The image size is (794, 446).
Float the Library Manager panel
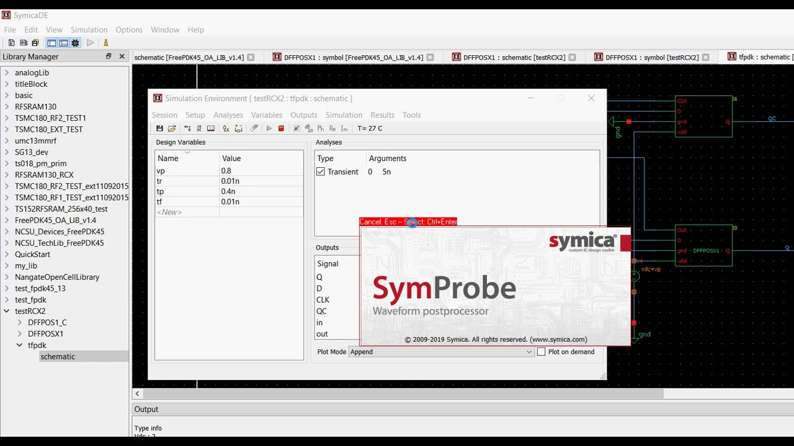point(109,56)
